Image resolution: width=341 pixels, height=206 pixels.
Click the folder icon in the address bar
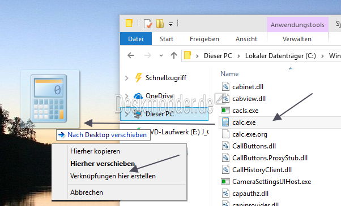pyautogui.click(x=187, y=55)
